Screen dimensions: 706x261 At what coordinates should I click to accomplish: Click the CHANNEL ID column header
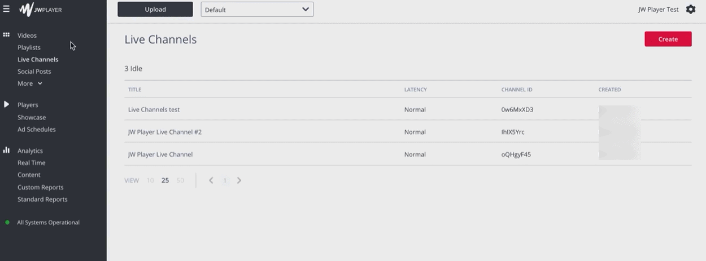(x=517, y=90)
